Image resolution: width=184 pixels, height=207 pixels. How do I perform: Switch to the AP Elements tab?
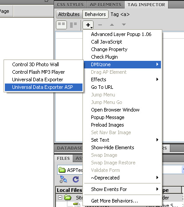(x=106, y=5)
